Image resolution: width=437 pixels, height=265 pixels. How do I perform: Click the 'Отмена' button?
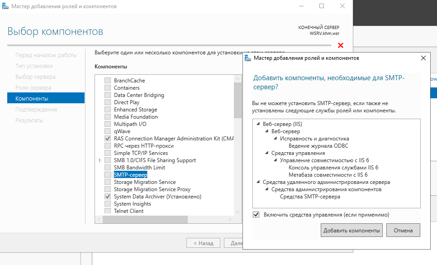click(403, 231)
